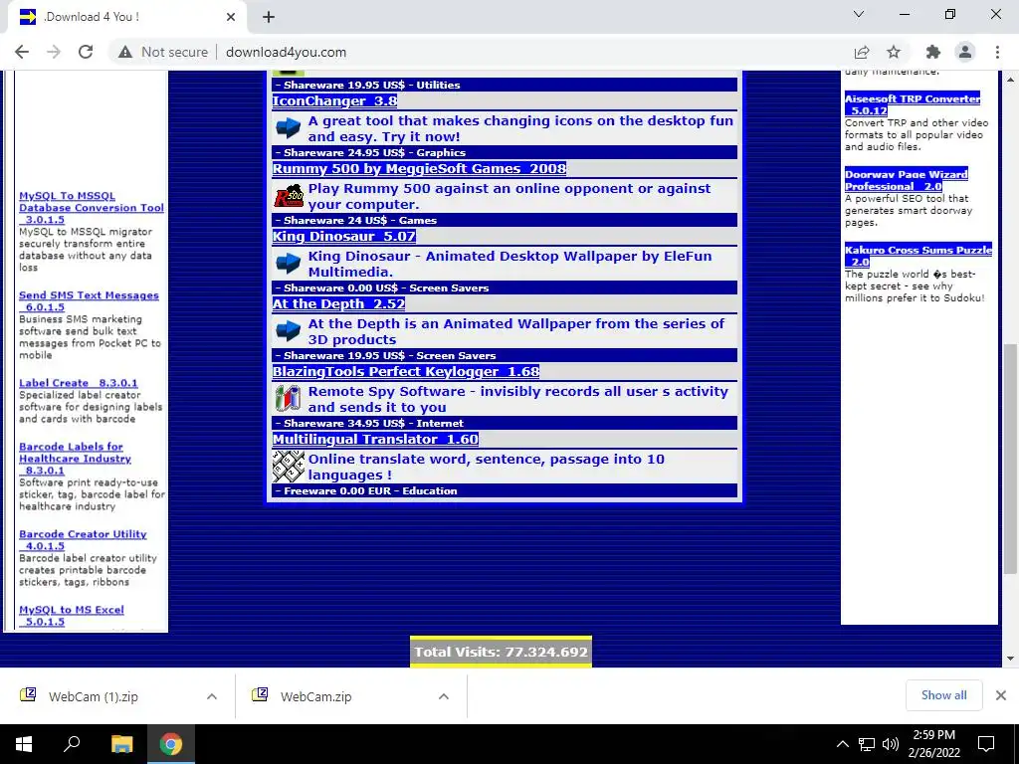The image size is (1019, 764).
Task: Open the Extensions puzzle icon
Action: click(x=933, y=52)
